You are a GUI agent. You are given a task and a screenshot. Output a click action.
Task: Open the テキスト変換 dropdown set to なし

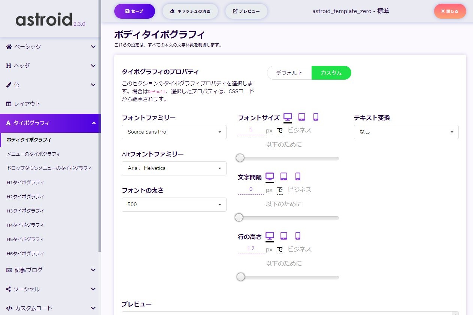(x=406, y=132)
